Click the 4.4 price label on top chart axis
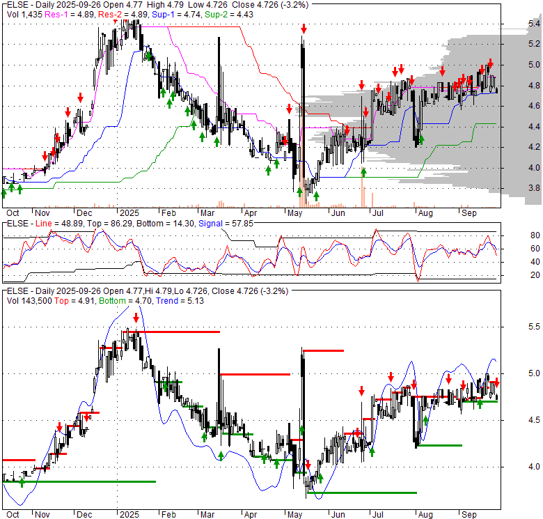 point(534,127)
